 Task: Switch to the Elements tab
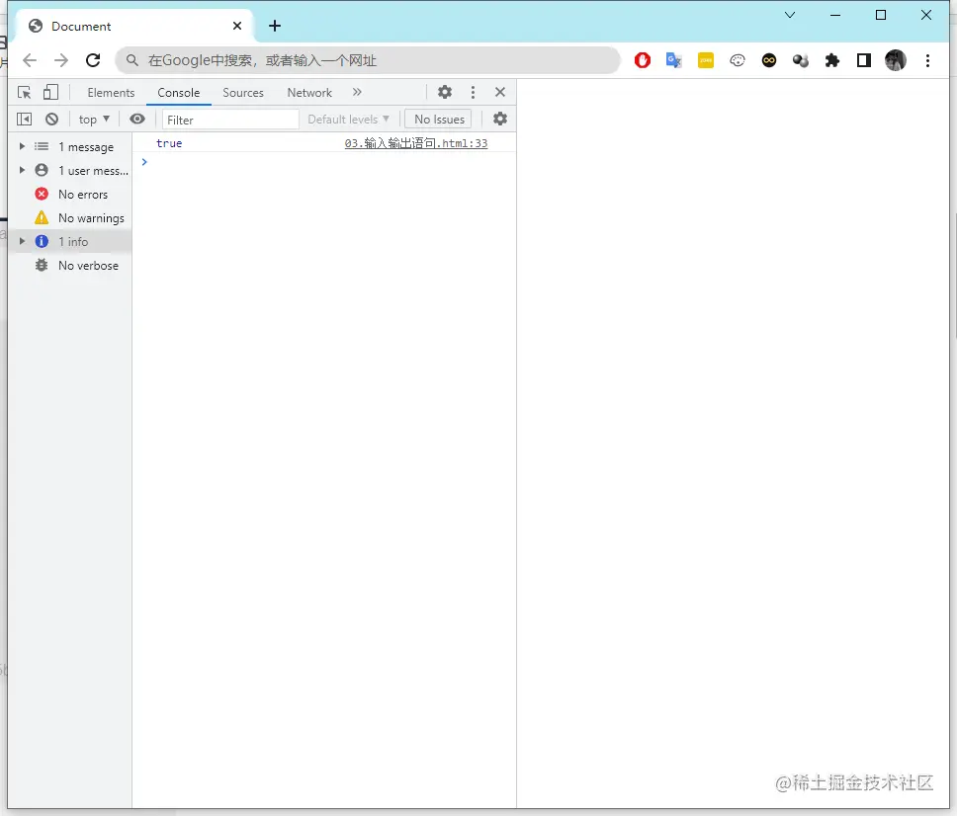pos(111,93)
